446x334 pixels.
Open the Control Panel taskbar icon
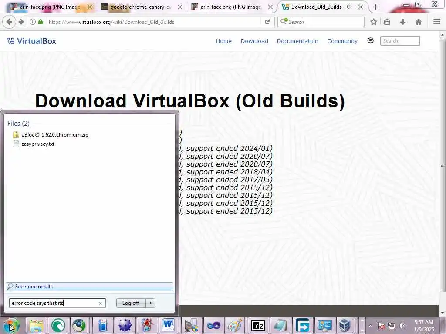(324, 325)
